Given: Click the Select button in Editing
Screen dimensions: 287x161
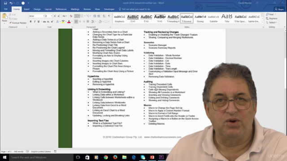Looking at the screenshot, I should (272, 22).
